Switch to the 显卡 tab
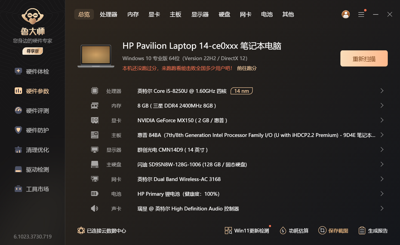This screenshot has width=400, height=245. (x=154, y=14)
